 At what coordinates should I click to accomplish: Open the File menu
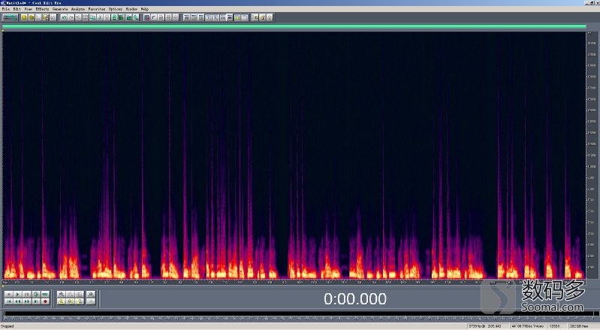[x=6, y=9]
